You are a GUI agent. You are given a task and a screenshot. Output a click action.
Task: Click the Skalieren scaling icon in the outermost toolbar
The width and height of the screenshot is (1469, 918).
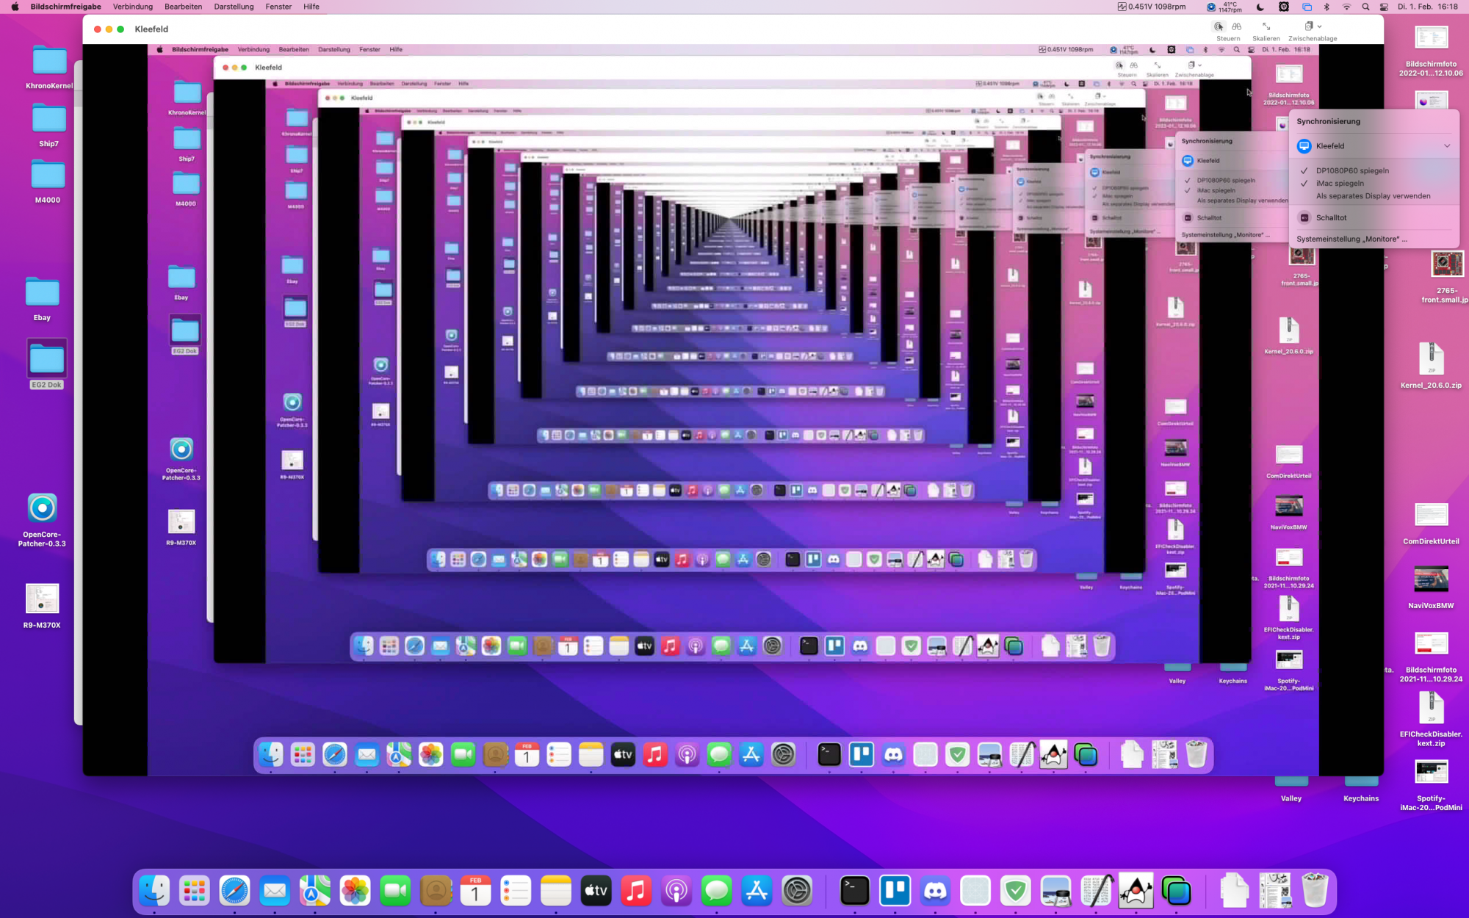1266,26
